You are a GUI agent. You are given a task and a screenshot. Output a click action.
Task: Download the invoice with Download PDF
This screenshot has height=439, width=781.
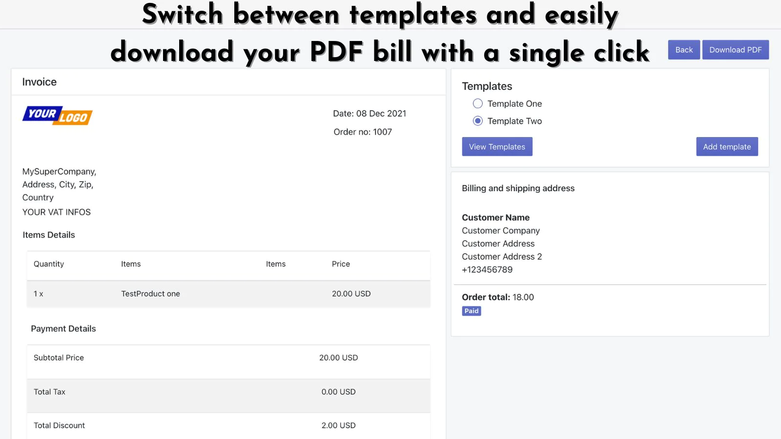pos(736,50)
